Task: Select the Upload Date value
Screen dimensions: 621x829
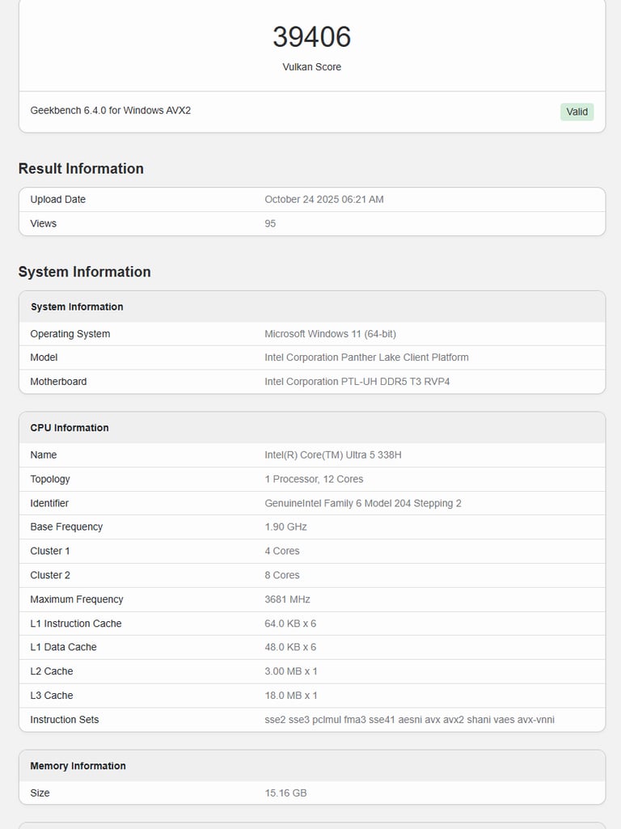Action: (323, 200)
